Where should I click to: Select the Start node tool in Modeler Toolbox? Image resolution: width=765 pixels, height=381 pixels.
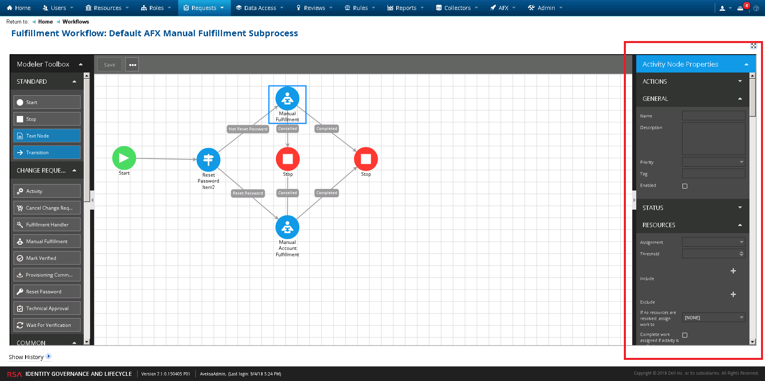(47, 102)
